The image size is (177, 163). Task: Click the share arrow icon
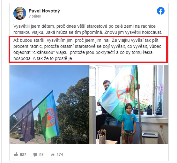click(x=53, y=154)
